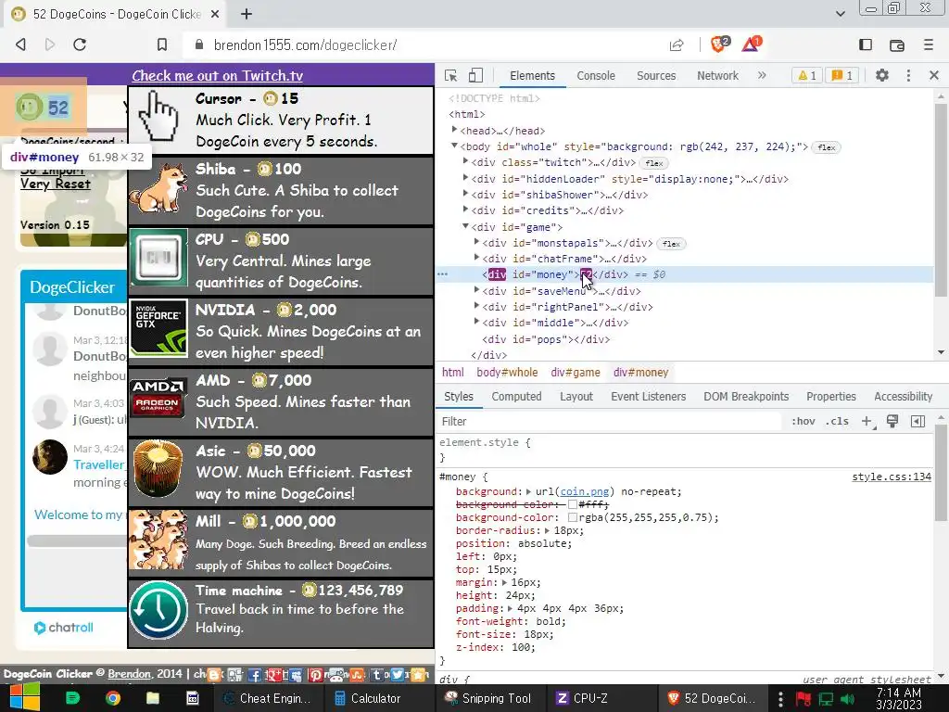Go back to previous page
This screenshot has height=712, width=949.
click(x=20, y=44)
